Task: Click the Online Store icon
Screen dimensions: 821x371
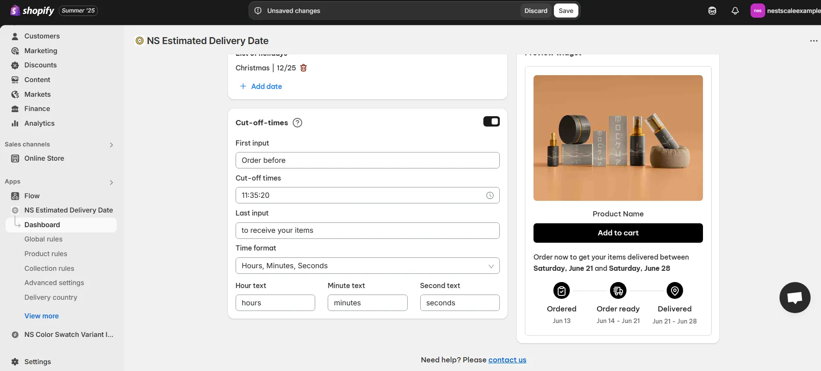Action: [15, 159]
